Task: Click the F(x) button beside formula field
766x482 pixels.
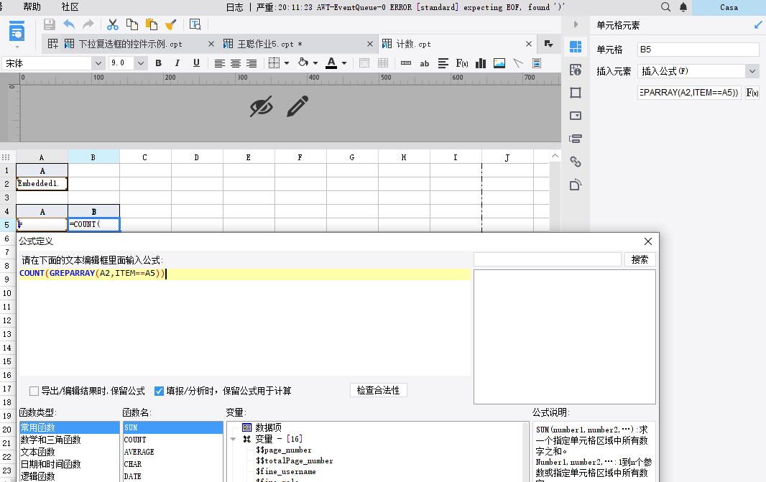Action: point(752,93)
